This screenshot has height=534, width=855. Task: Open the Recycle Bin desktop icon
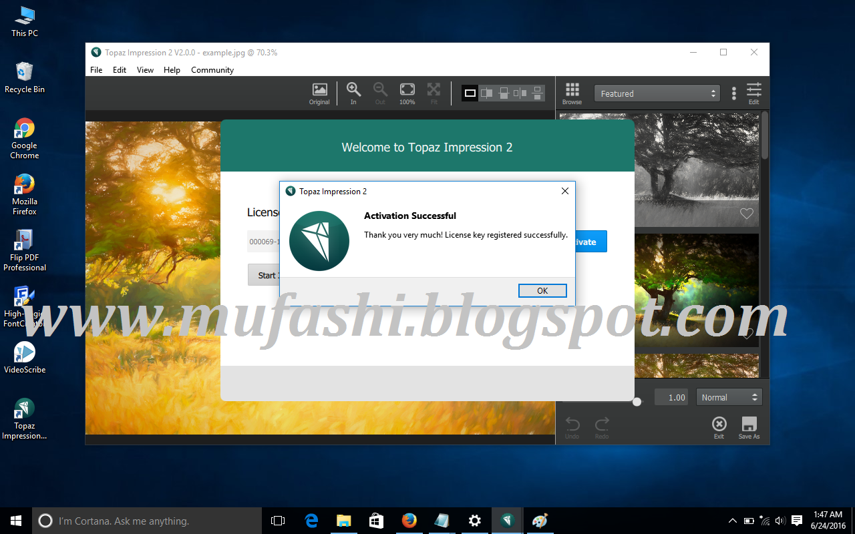[25, 77]
